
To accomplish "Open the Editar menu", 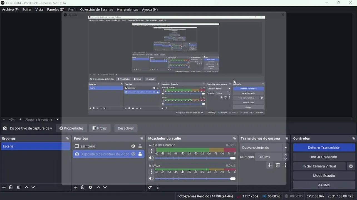I will click(x=27, y=9).
